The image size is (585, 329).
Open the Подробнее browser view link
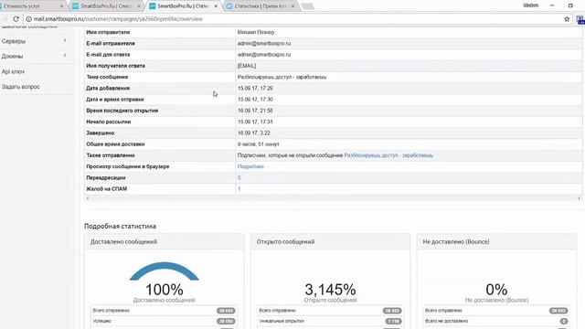coord(250,166)
